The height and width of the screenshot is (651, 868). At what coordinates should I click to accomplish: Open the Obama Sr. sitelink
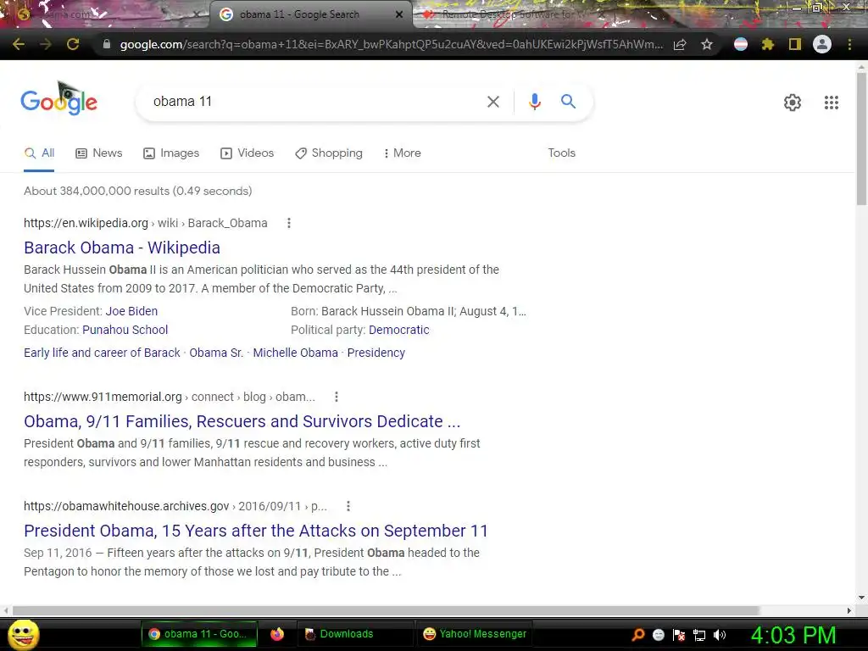click(216, 353)
